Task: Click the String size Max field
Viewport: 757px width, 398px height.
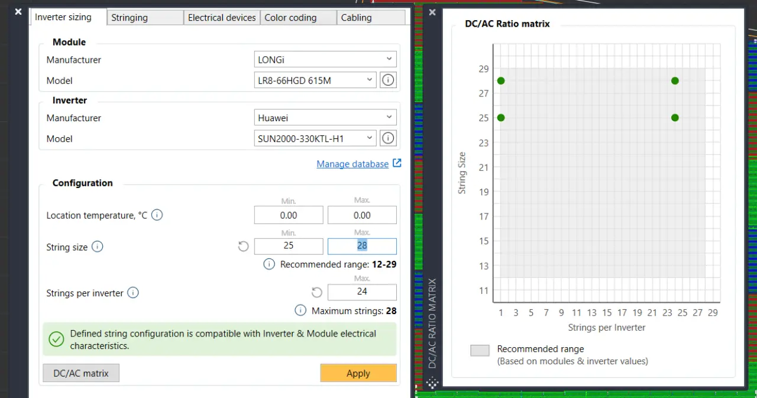Action: point(362,246)
